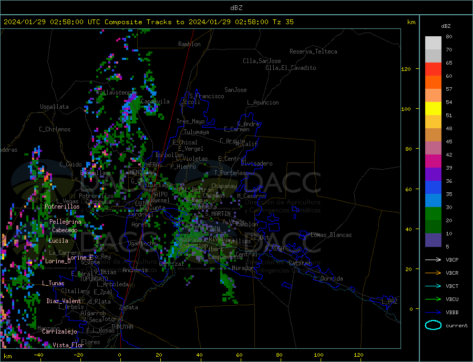
Task: Click the map label 'Cabecedo'
Action: [65, 230]
